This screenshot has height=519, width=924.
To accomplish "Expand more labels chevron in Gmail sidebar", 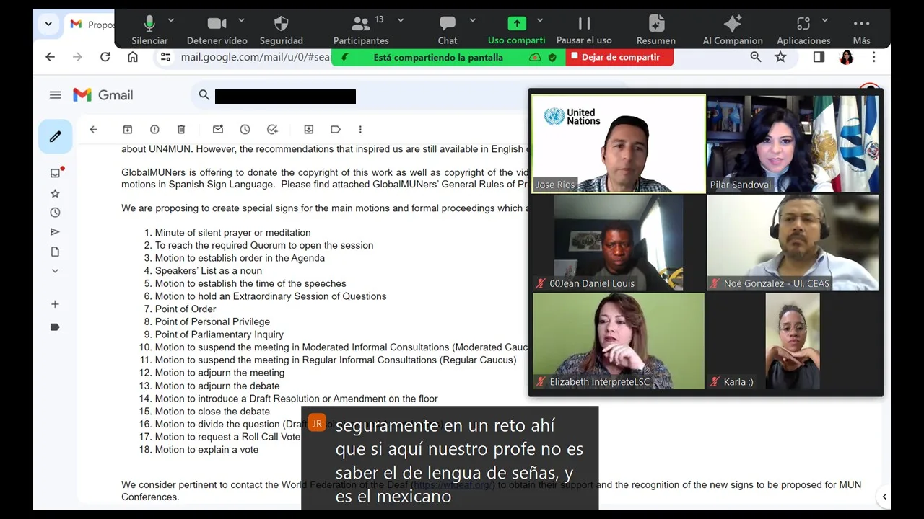I will tap(55, 271).
